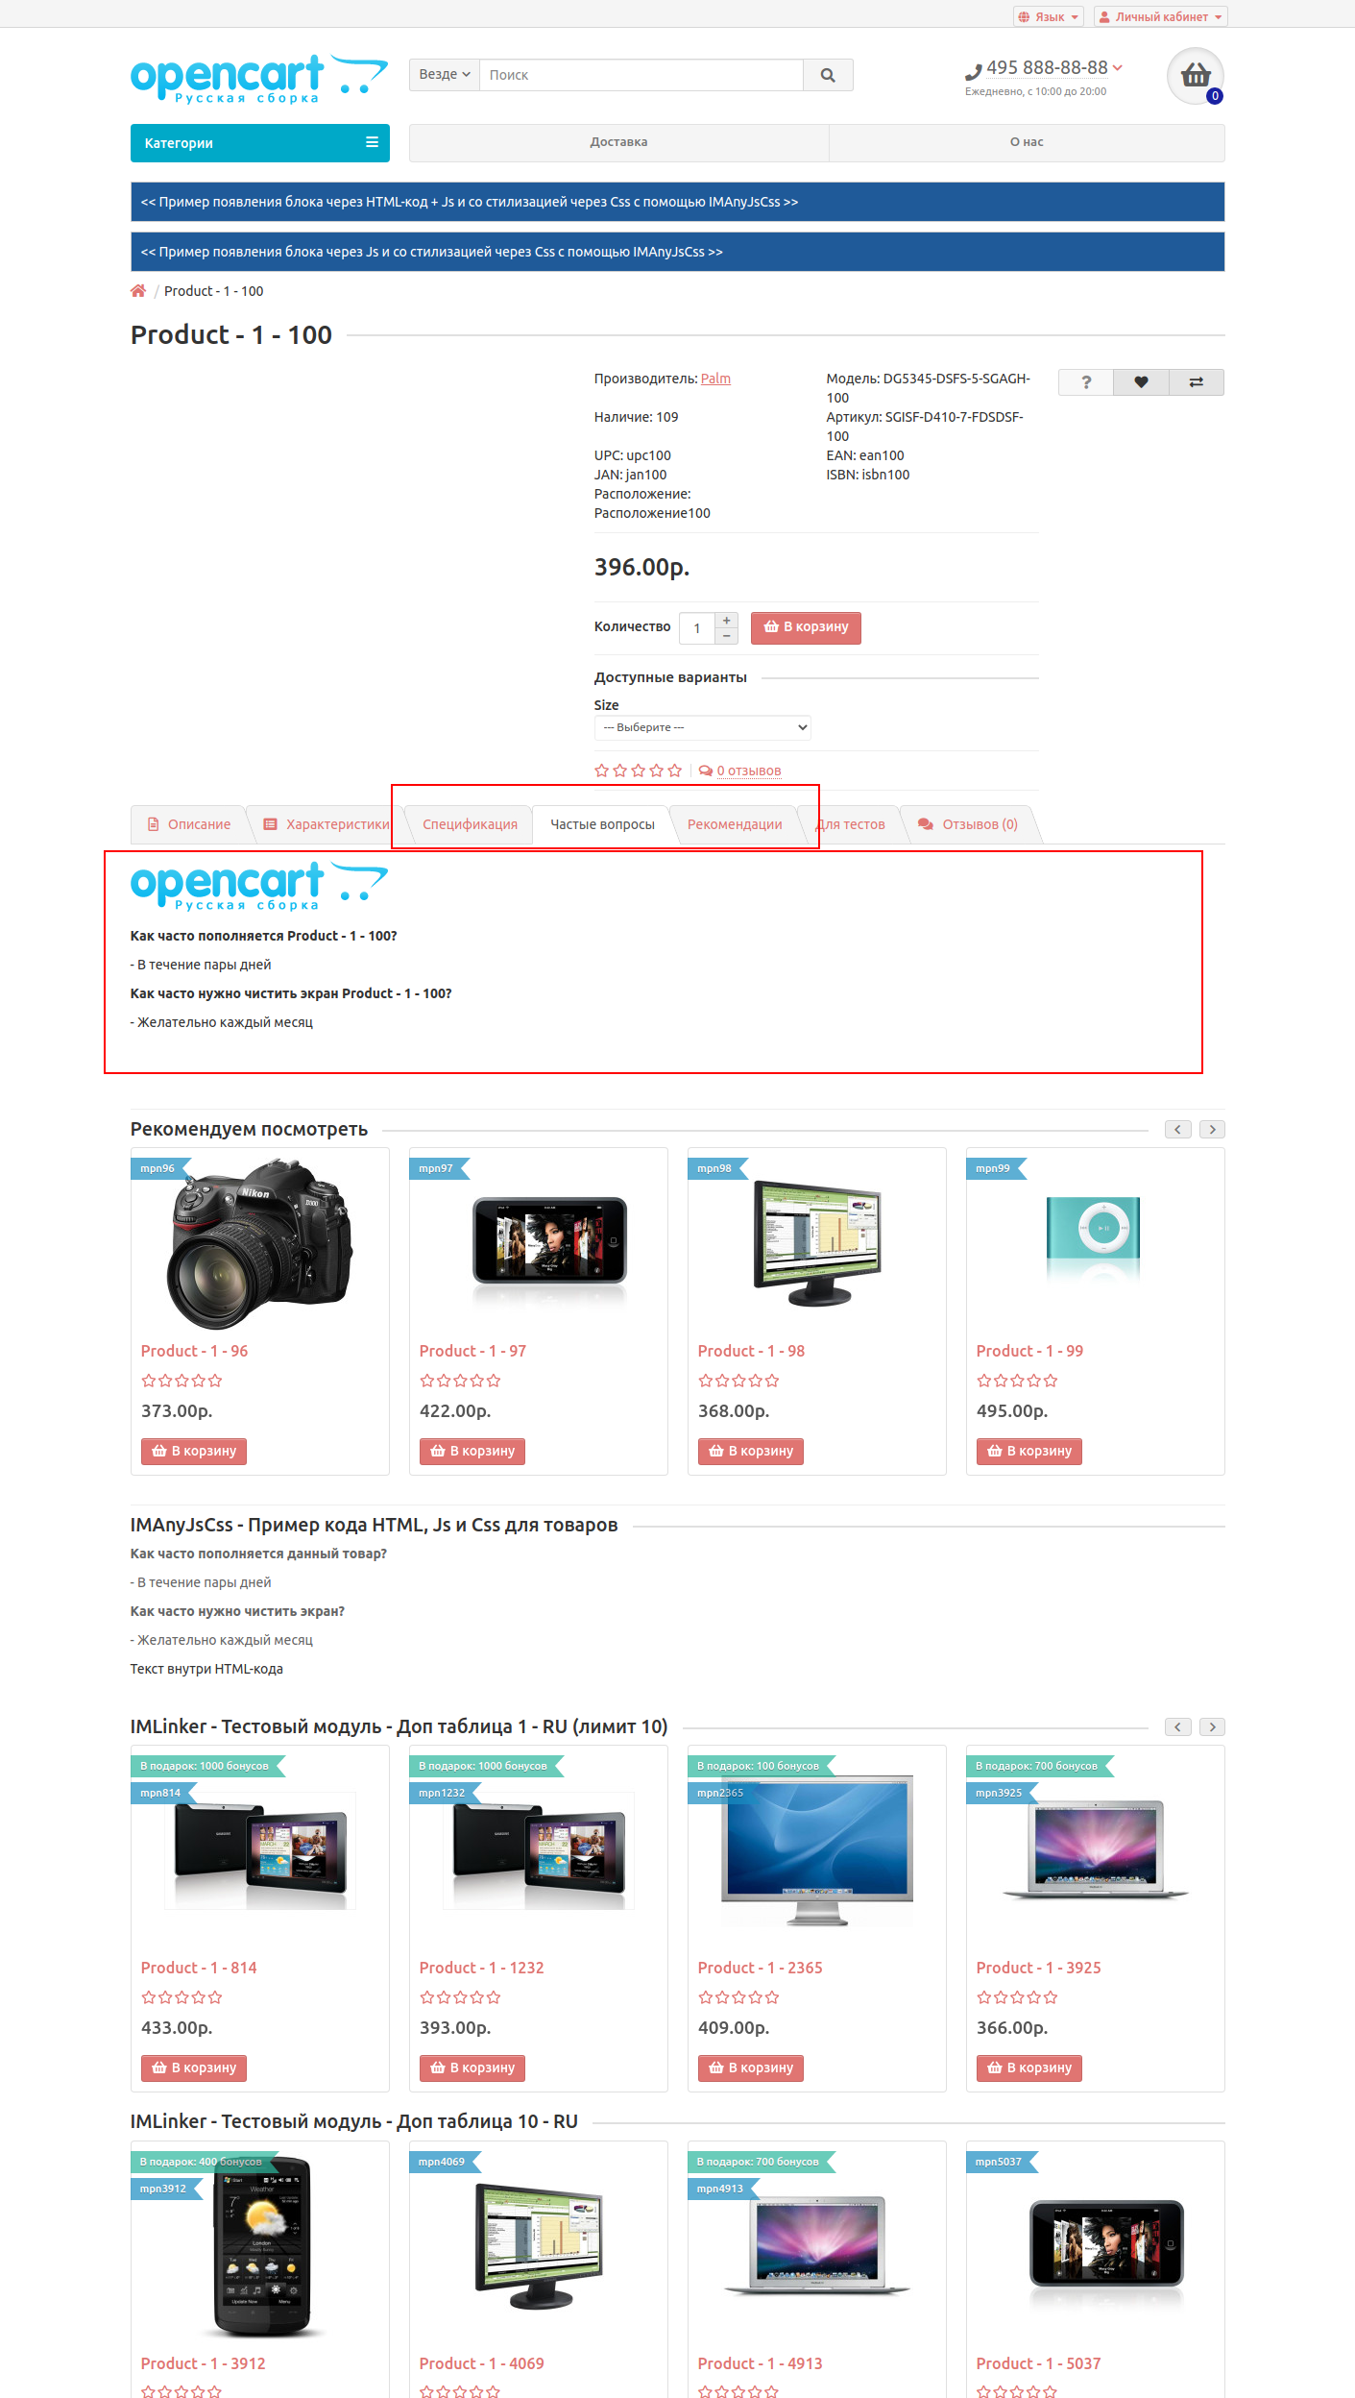Screen dimensions: 1355x2398
Task: Click the Palm manufacturer link
Action: [715, 379]
